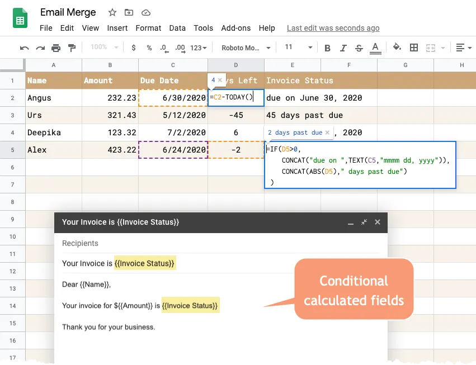
Task: Open the Data menu
Action: [x=177, y=28]
